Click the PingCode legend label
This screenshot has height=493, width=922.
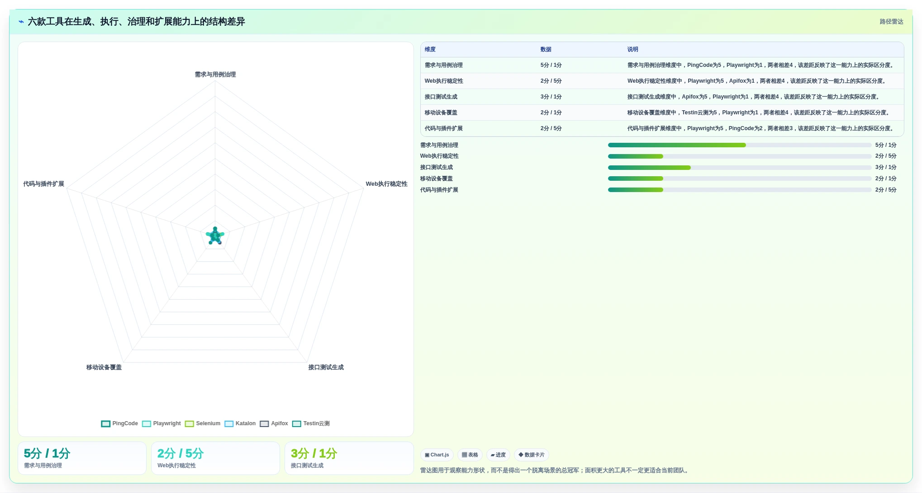pos(125,423)
